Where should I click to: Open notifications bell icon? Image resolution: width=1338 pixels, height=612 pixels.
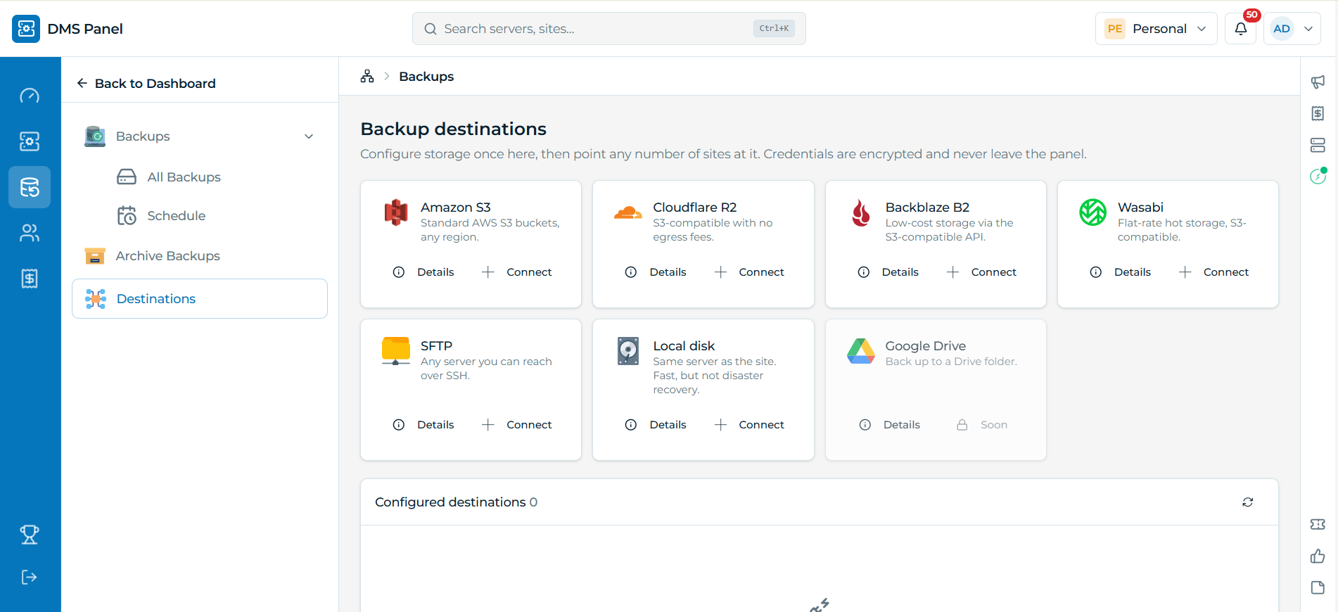pos(1241,29)
